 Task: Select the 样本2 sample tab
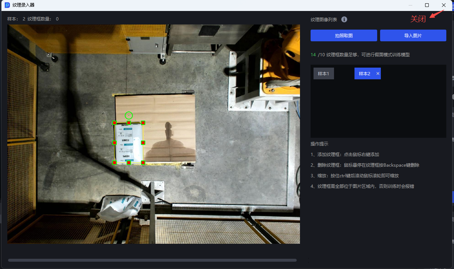[x=364, y=73]
